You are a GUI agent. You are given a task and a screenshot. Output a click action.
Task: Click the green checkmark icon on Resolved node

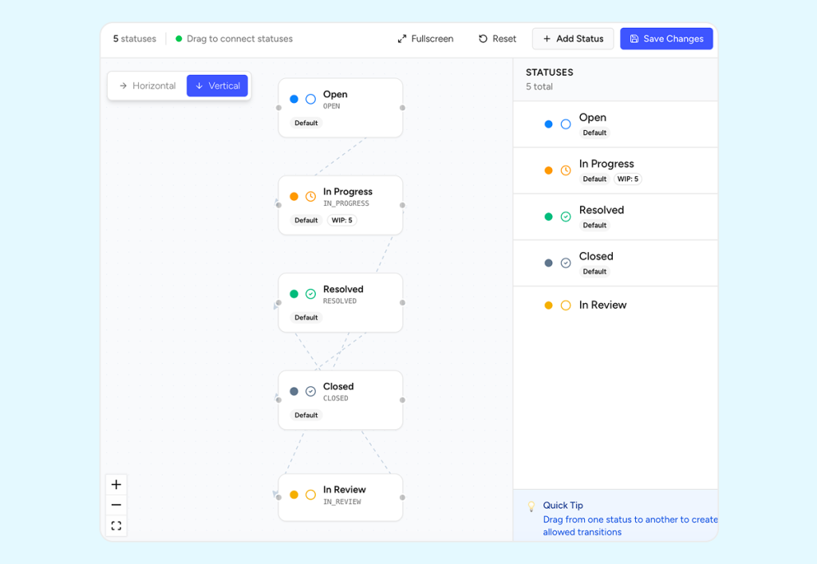click(x=310, y=294)
